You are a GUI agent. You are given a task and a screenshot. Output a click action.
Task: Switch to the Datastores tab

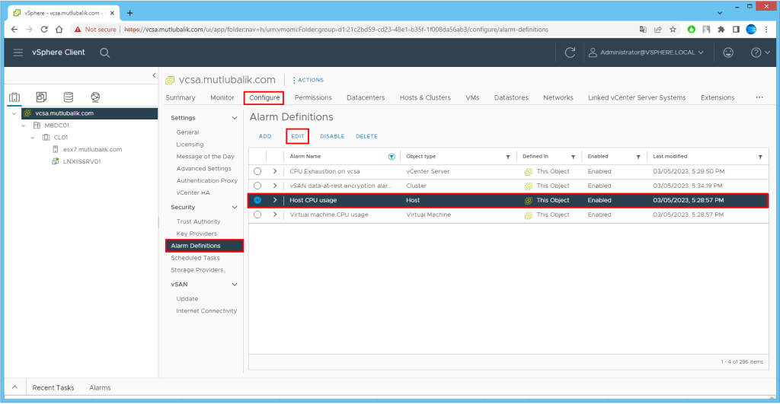[x=511, y=98]
